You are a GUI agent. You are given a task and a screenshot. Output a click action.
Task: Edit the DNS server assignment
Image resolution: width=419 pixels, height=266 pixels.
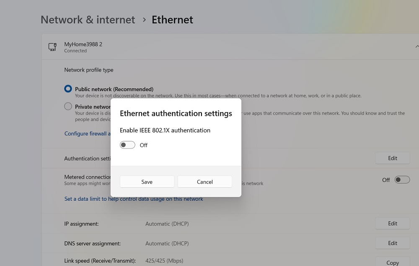[392, 243]
